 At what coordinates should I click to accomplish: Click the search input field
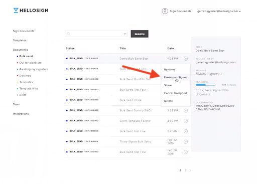tap(96, 34)
